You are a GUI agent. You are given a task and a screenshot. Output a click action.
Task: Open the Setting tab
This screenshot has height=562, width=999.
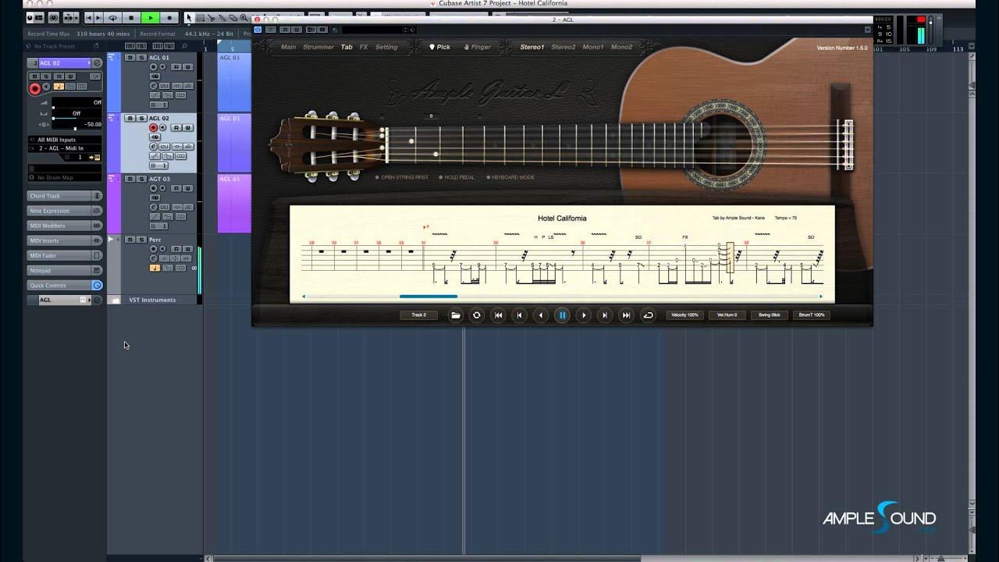[x=386, y=47]
